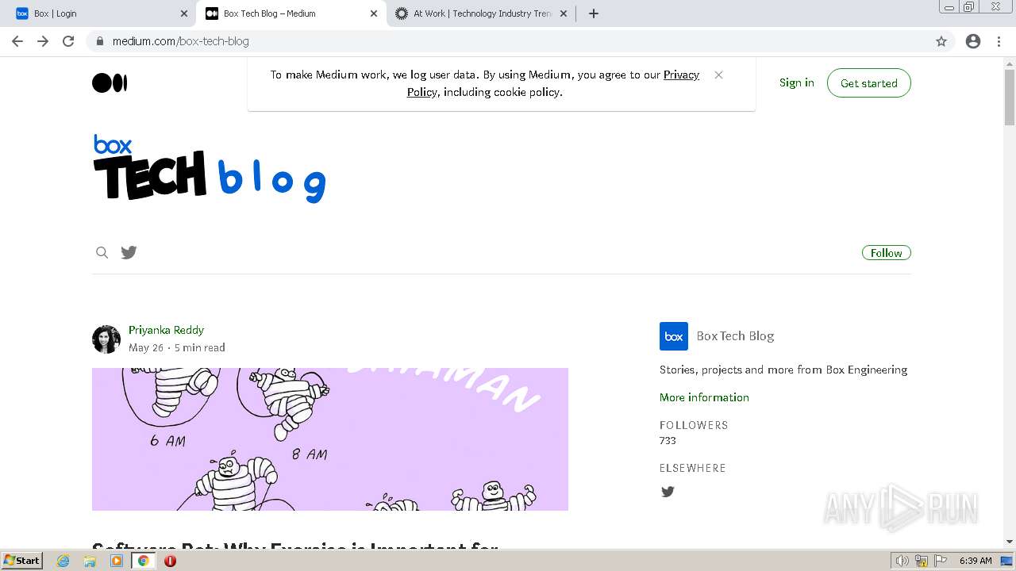
Task: Click the Get started button
Action: 868,82
